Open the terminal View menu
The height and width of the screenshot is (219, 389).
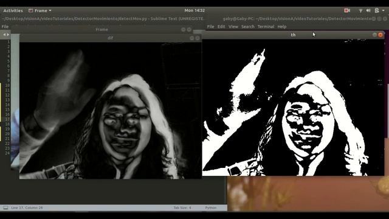(233, 27)
